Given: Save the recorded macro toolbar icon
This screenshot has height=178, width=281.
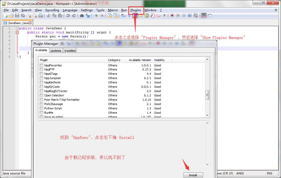Looking at the screenshot, I should pyautogui.click(x=196, y=16).
